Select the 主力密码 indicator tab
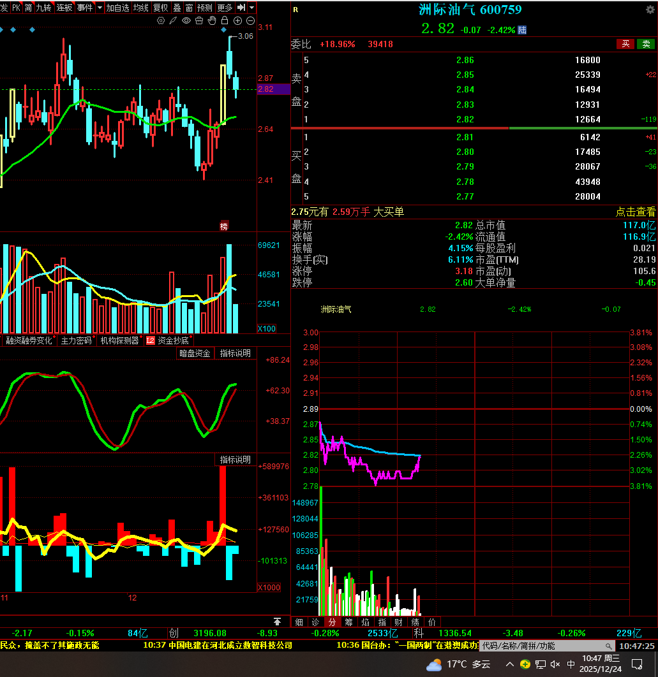Viewport: 658px width, 677px height. tap(76, 340)
